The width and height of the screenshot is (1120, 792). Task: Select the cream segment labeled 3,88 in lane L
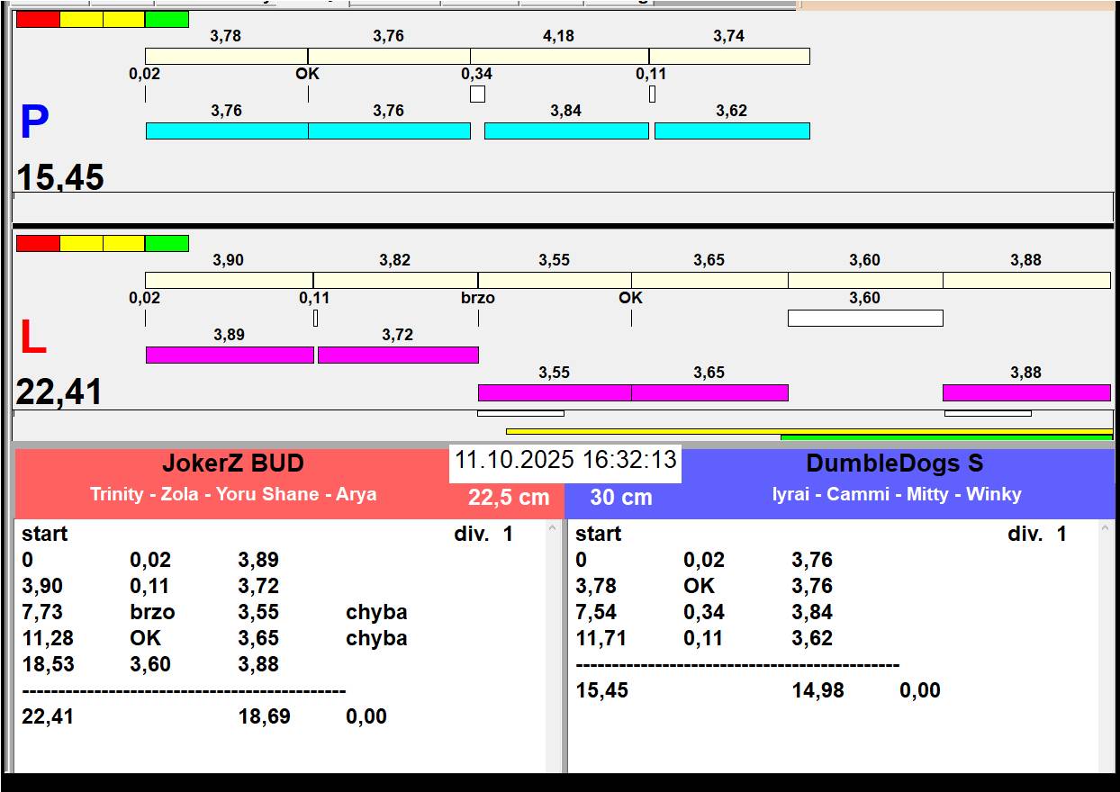1026,280
